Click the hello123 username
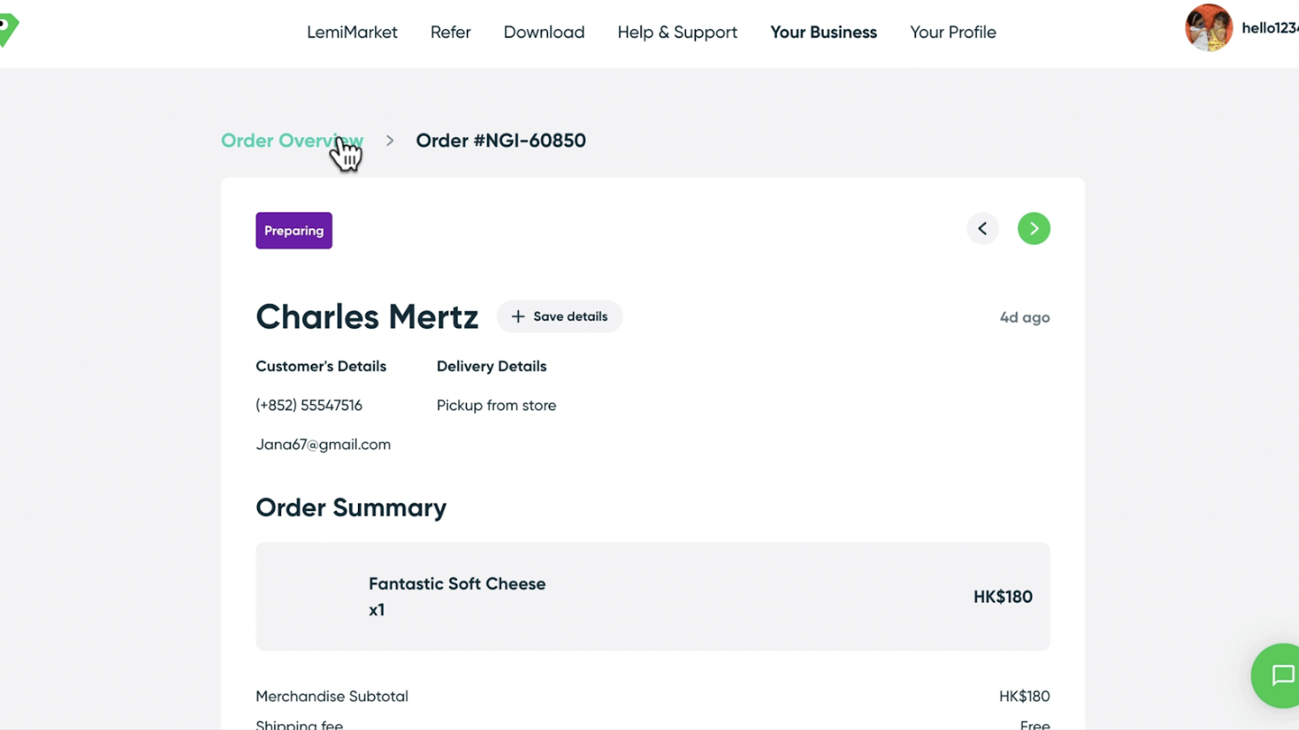This screenshot has height=730, width=1299. pyautogui.click(x=1269, y=28)
